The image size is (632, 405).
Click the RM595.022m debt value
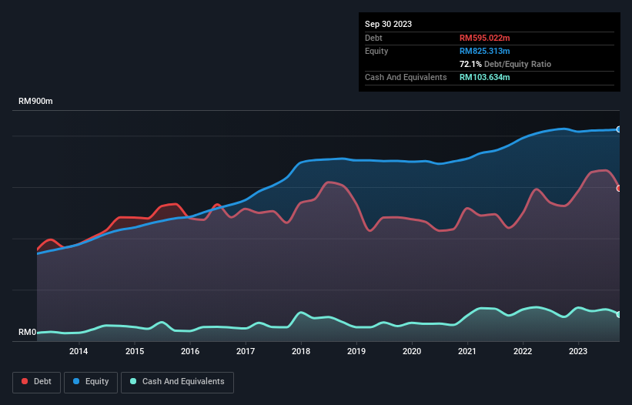point(484,38)
